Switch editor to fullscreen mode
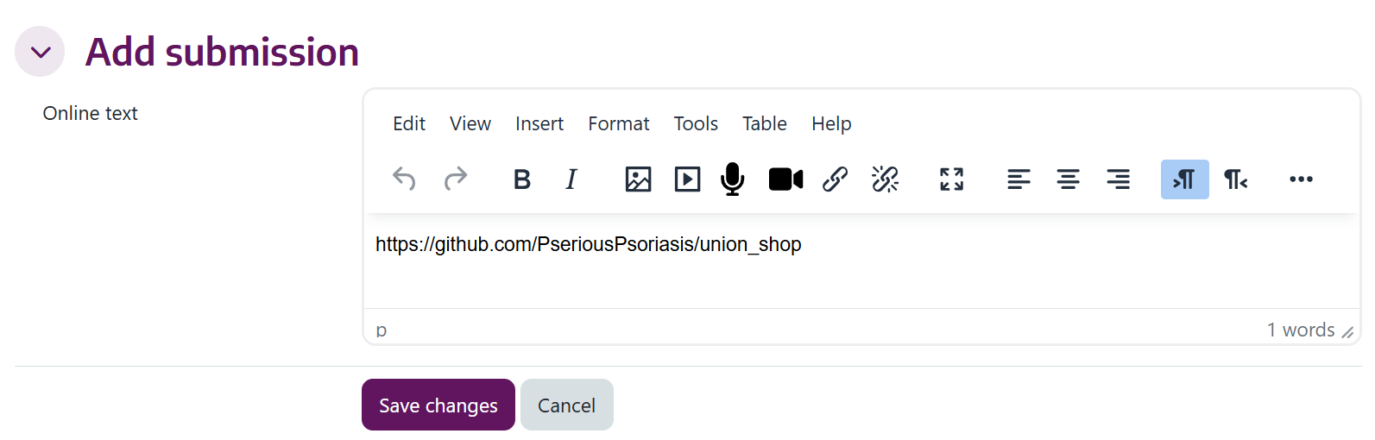This screenshot has width=1375, height=440. [951, 179]
